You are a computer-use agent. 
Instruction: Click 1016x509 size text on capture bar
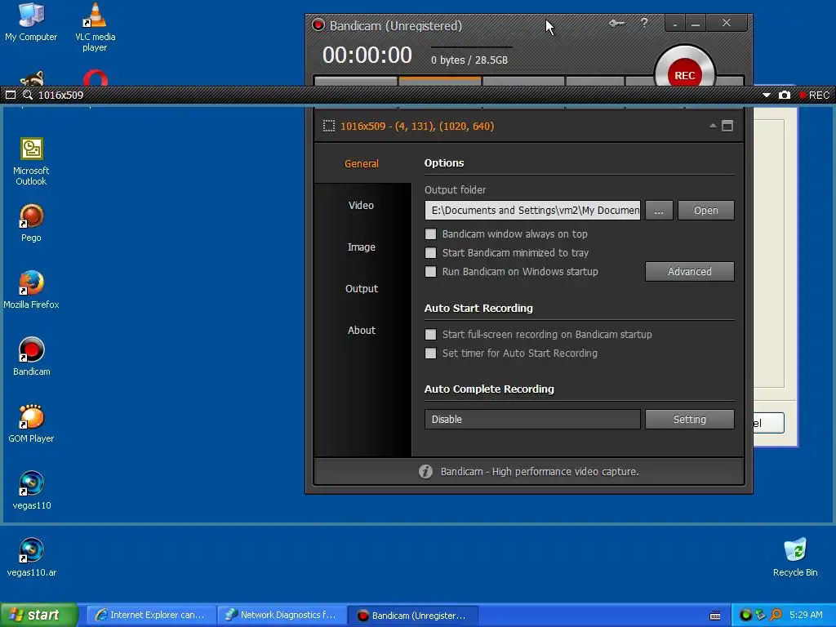click(x=60, y=95)
